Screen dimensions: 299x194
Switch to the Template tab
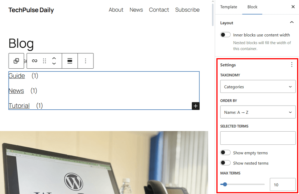(228, 7)
